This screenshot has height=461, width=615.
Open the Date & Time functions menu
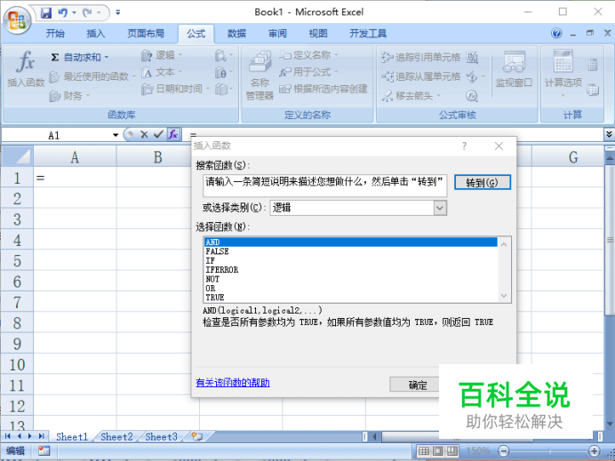(175, 89)
